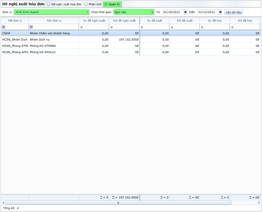Select the Đề nghị xuất hóa đơn radio option
The image size is (262, 212).
(x=49, y=4)
